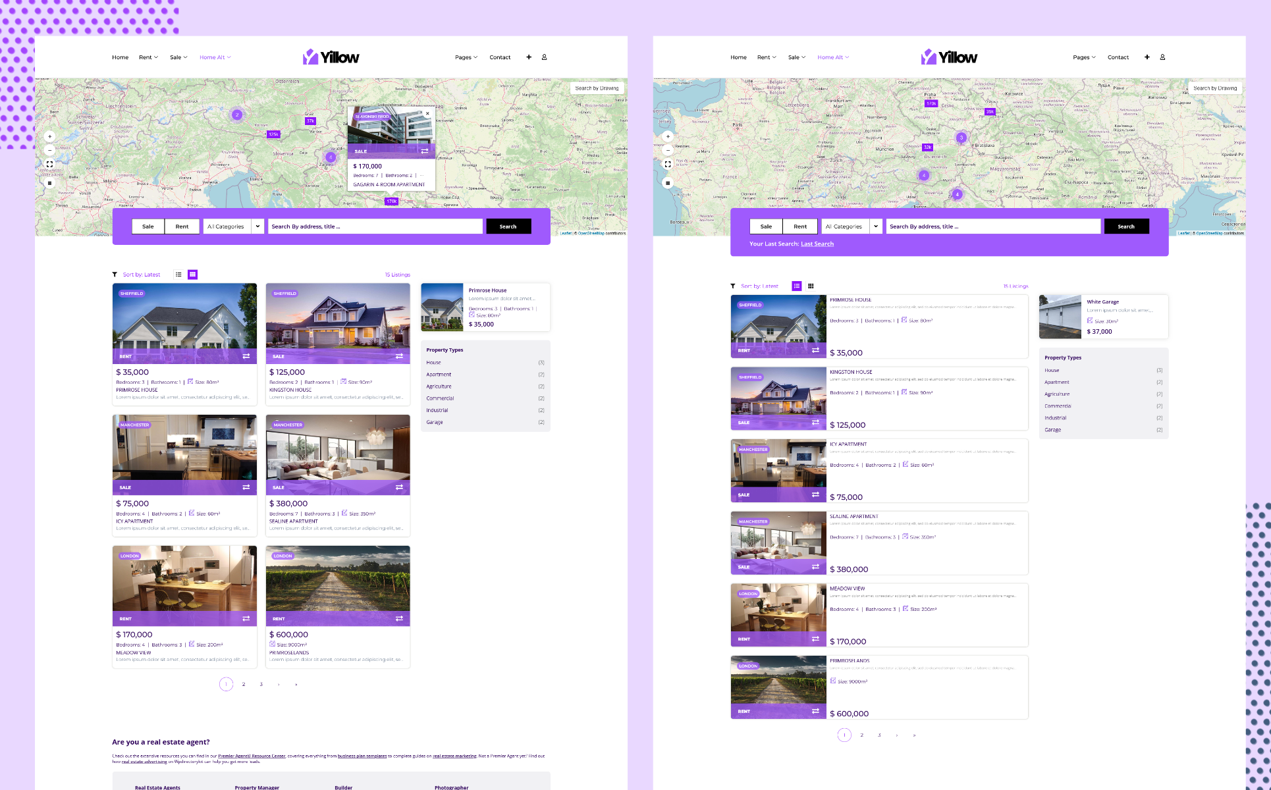This screenshot has height=790, width=1271.
Task: Open Contact menu item in left header
Action: pos(500,57)
